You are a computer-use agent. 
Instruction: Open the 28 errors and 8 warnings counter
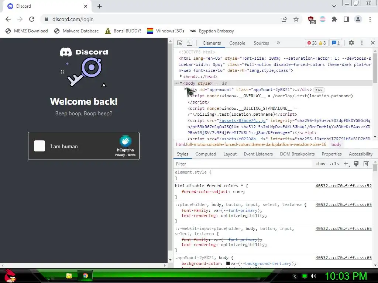tap(316, 43)
